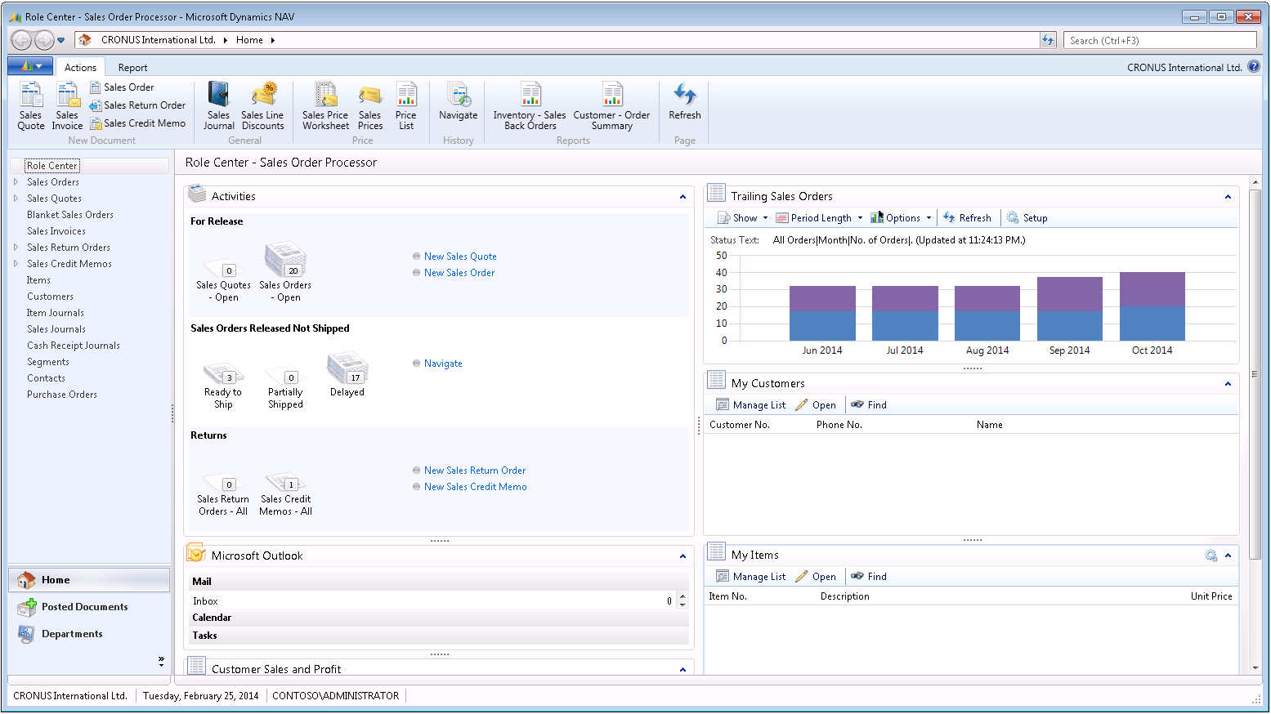Expand the Sales Orders tree node
The image size is (1271, 714).
[x=16, y=182]
